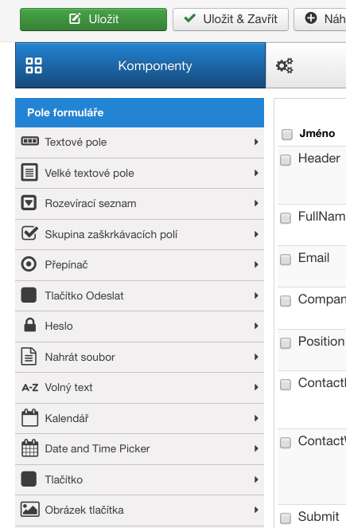The image size is (346, 528).
Task: Switch to the Komponenty tab
Action: (140, 65)
